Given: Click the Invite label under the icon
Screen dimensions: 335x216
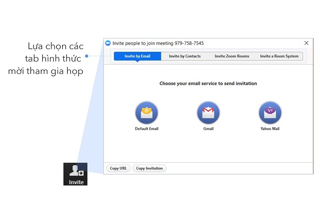Looking at the screenshot, I should (76, 182).
